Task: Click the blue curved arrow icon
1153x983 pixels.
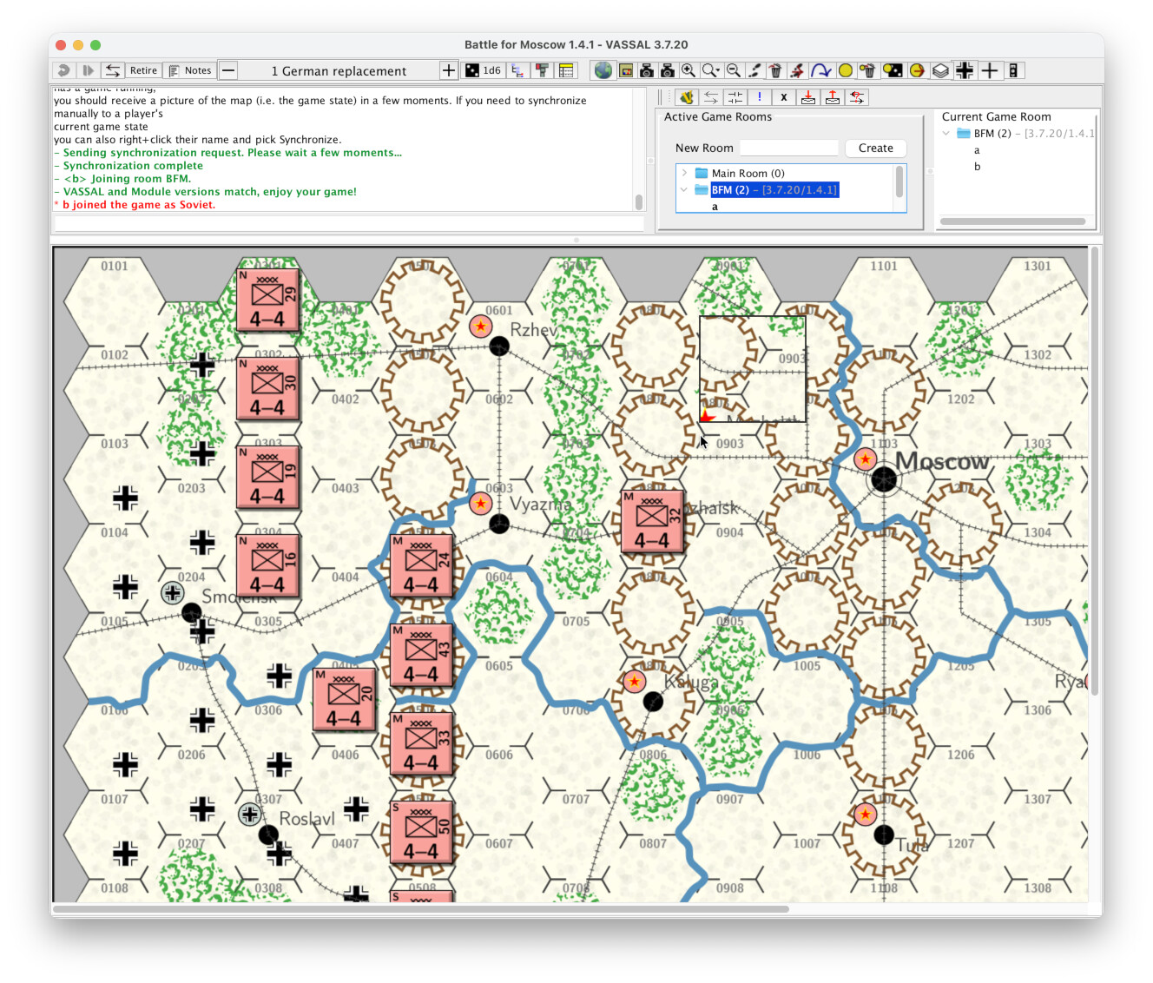Action: (x=820, y=70)
